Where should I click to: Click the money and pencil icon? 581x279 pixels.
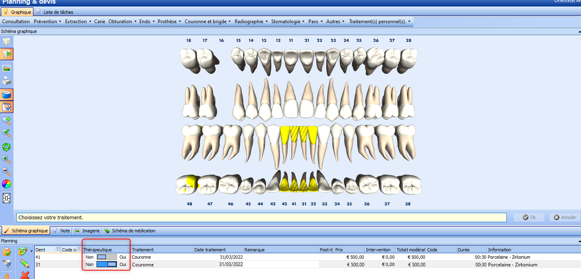click(x=23, y=252)
